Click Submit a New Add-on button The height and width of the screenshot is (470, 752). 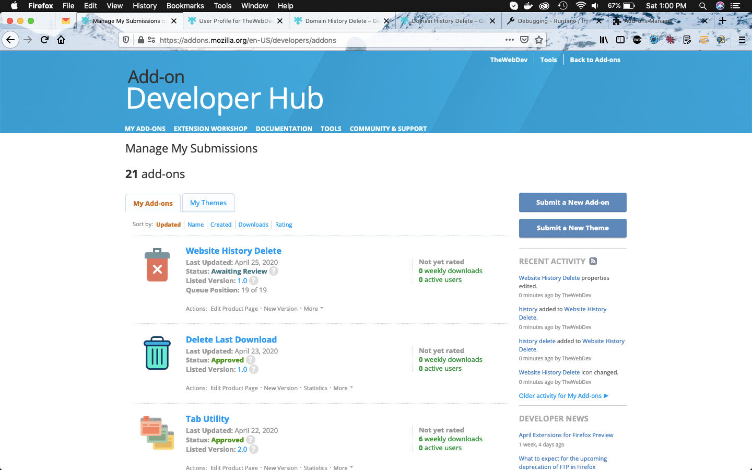pyautogui.click(x=573, y=202)
